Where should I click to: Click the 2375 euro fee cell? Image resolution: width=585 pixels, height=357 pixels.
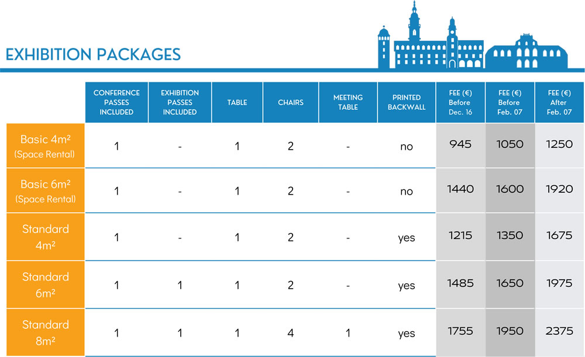(x=560, y=331)
